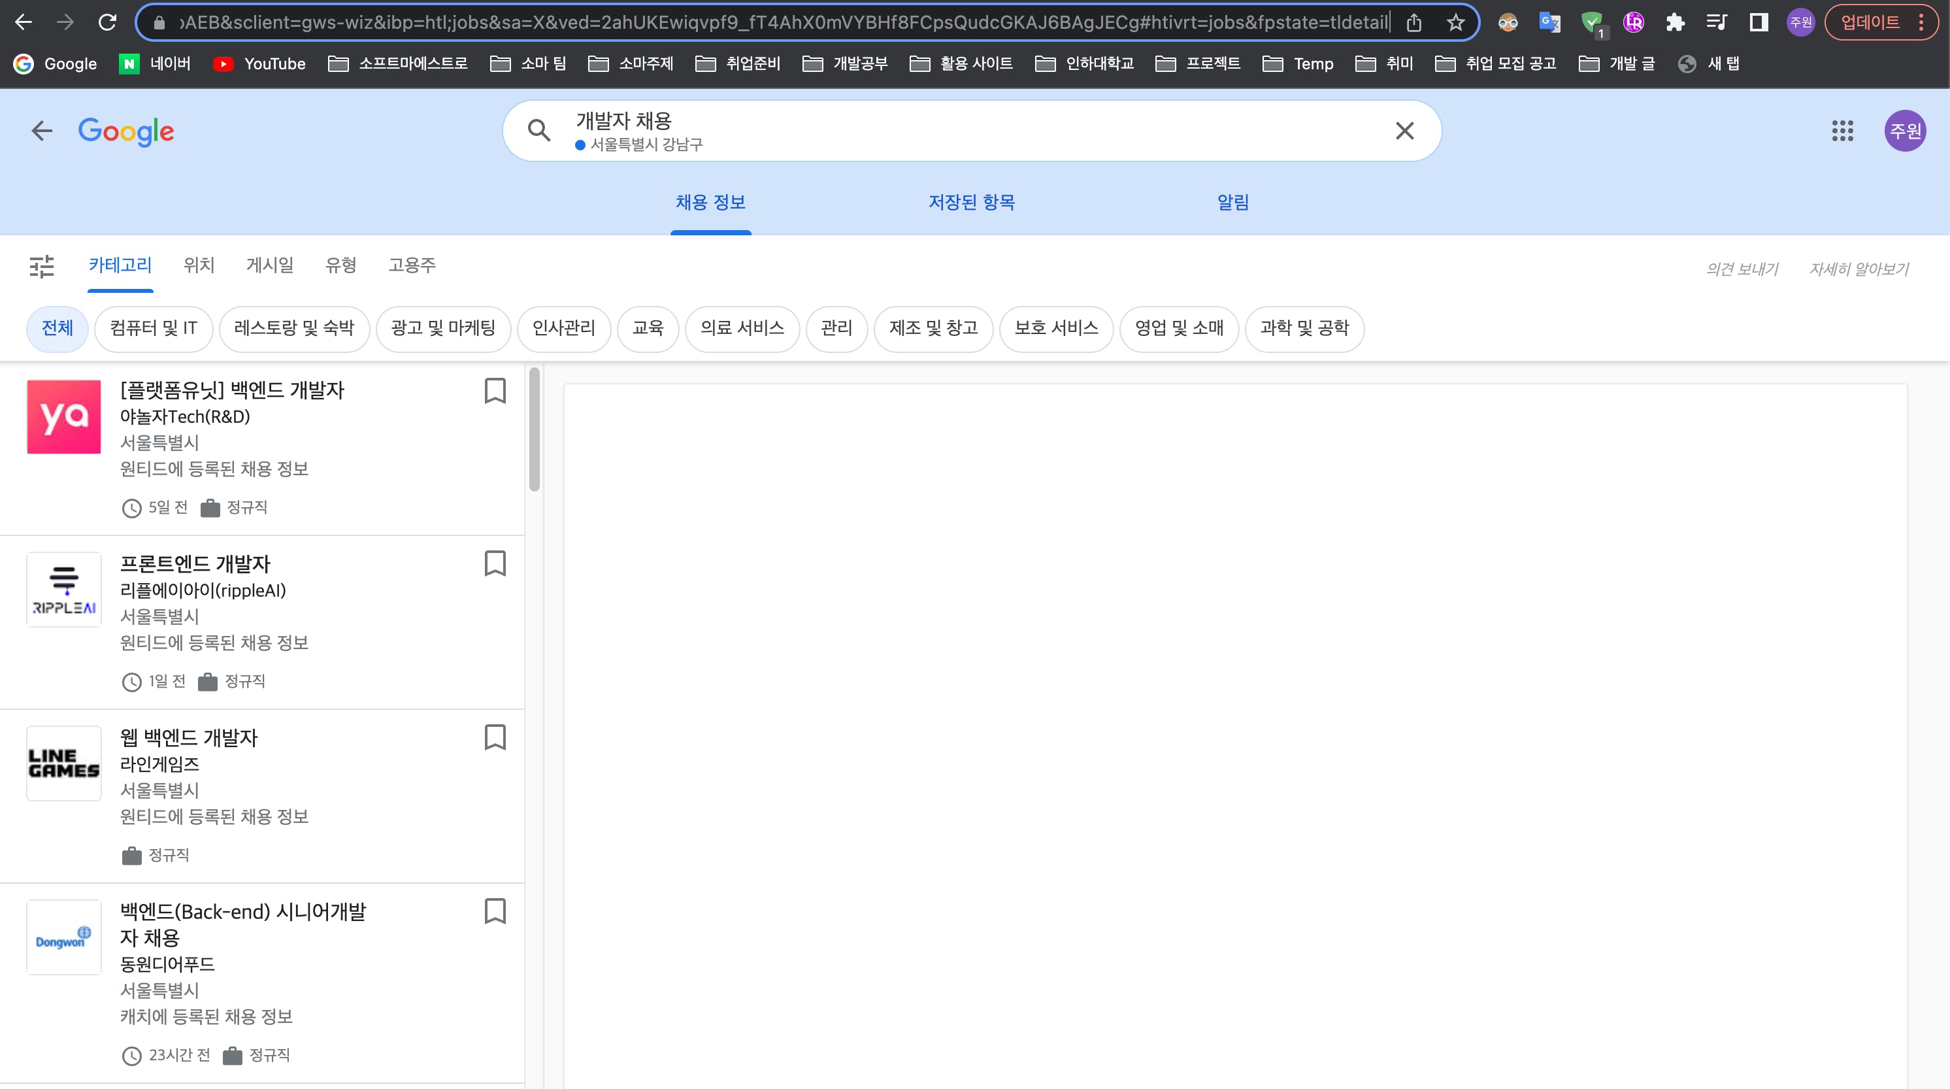
Task: Go back using arrow beside Google logo
Action: 42,131
